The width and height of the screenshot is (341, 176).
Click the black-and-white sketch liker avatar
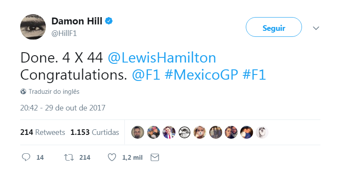pyautogui.click(x=184, y=132)
